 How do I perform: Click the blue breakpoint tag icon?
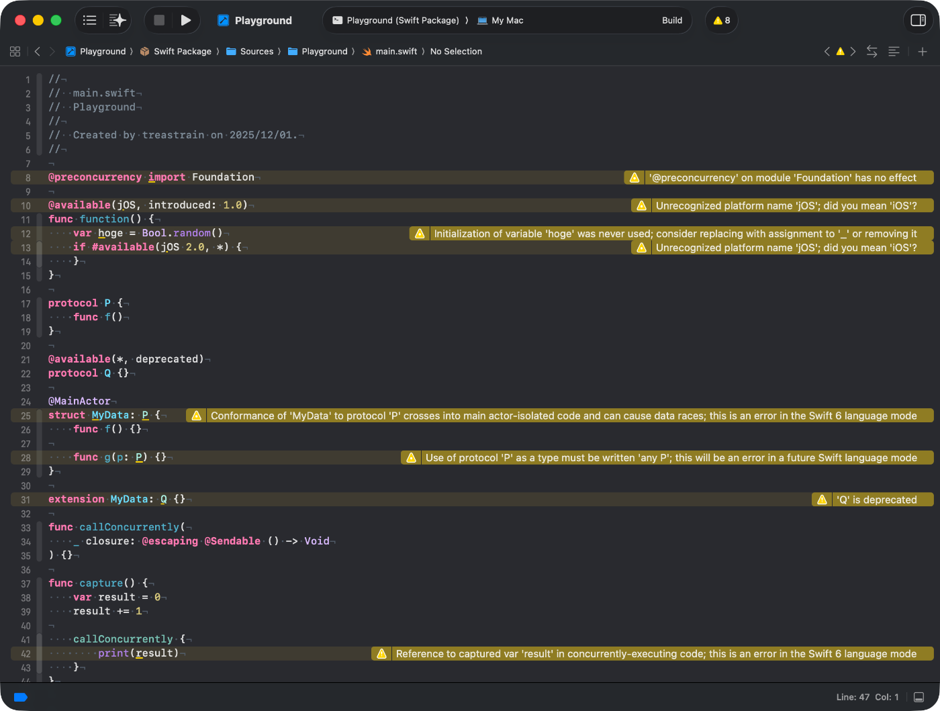tap(21, 697)
